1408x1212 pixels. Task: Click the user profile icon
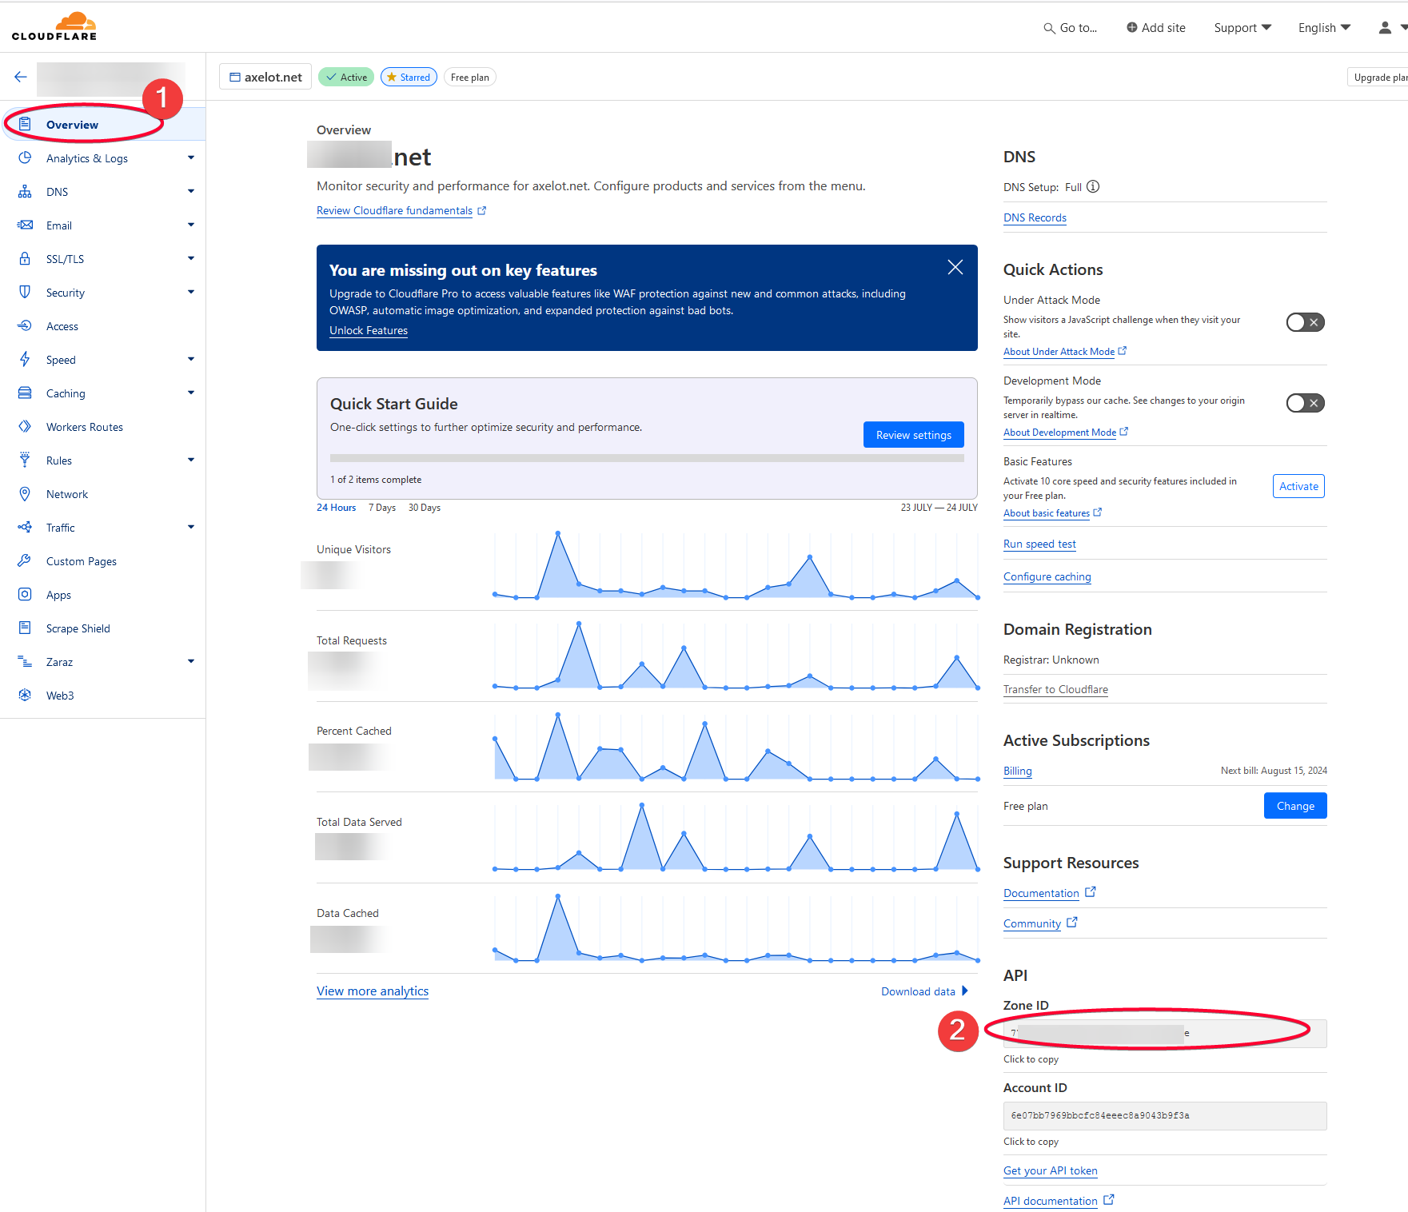pyautogui.click(x=1385, y=27)
